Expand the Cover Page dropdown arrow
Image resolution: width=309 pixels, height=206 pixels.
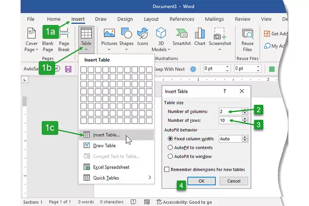pyautogui.click(x=37, y=50)
